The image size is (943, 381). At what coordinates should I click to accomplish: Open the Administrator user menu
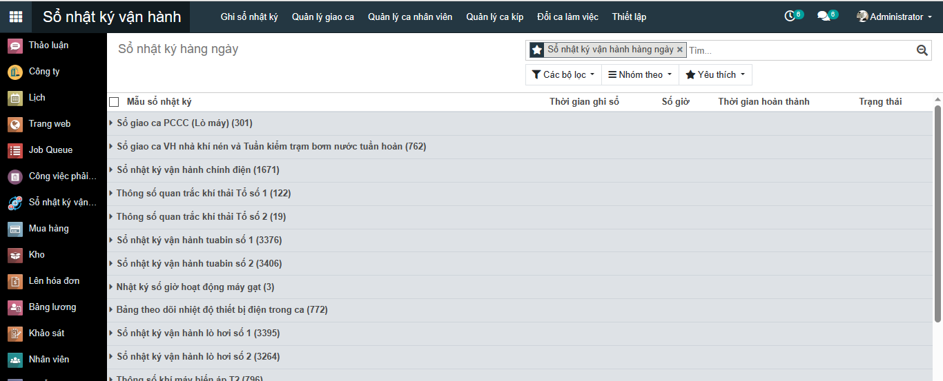pos(895,17)
